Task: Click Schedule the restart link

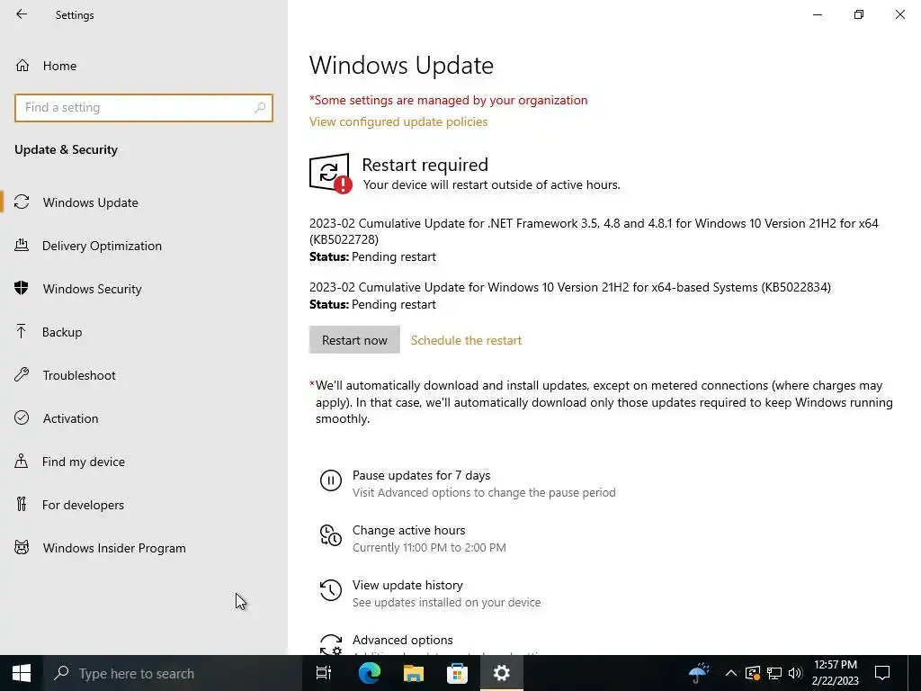Action: pyautogui.click(x=466, y=340)
